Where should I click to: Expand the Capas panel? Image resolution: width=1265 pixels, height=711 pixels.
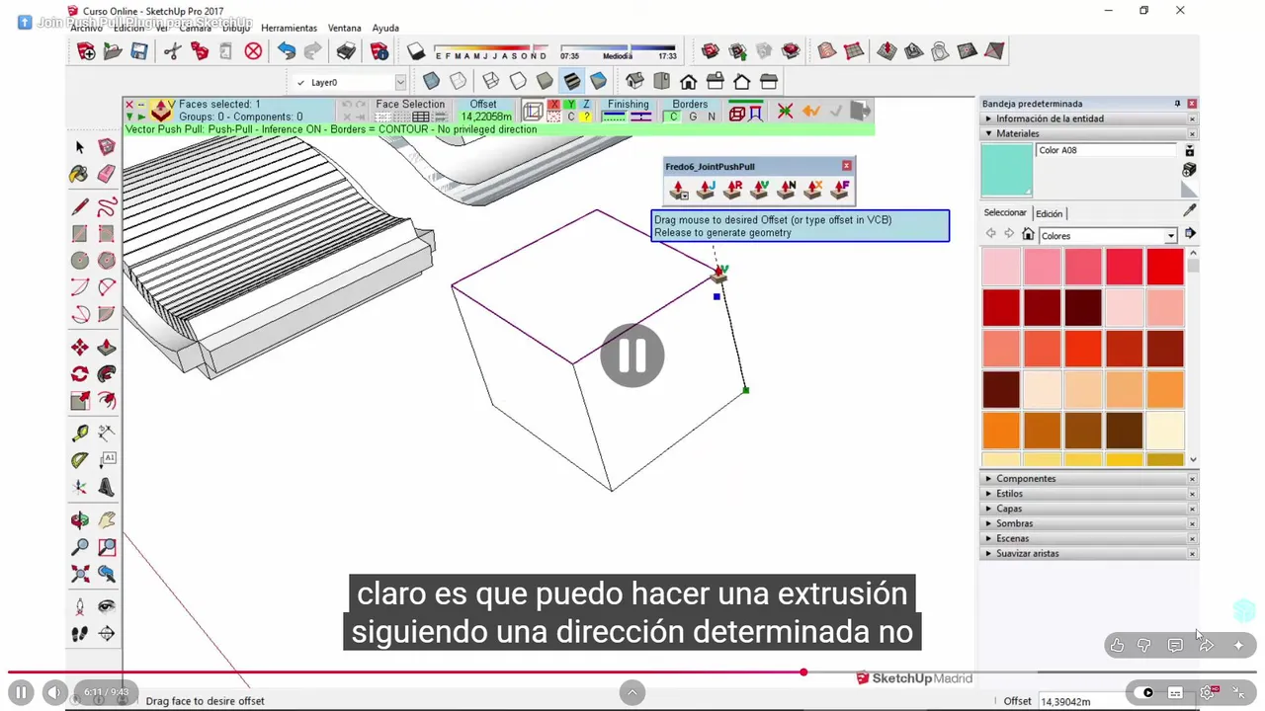click(1088, 509)
